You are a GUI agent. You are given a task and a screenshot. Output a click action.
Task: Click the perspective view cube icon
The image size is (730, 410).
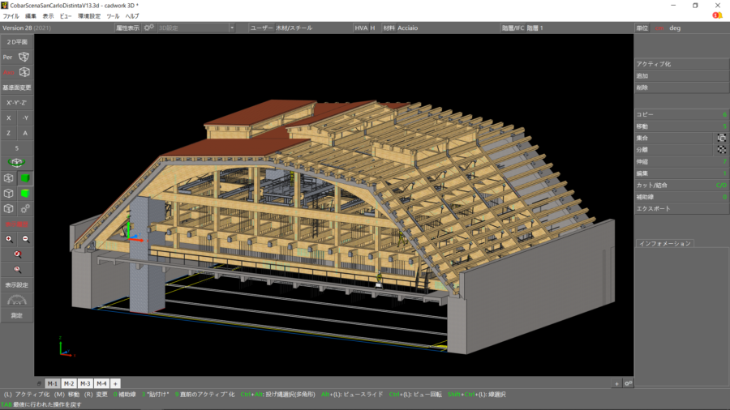[x=25, y=57]
